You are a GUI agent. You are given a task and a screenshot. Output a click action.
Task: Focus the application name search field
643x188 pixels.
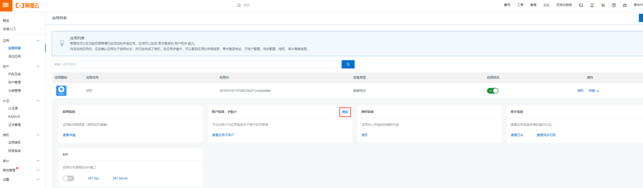pyautogui.click(x=197, y=64)
